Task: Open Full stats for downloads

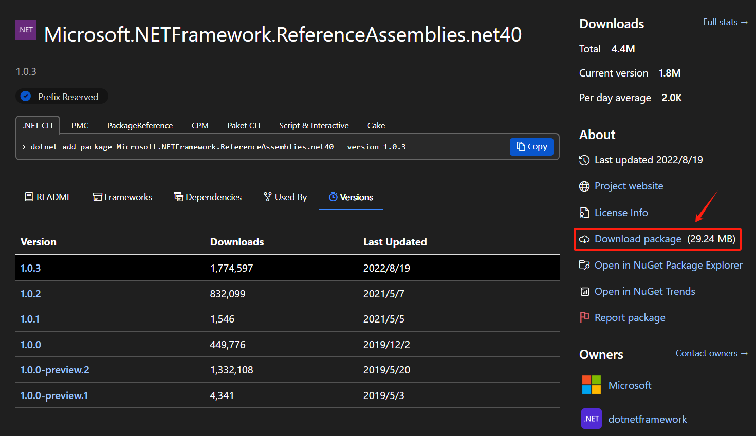Action: (725, 22)
